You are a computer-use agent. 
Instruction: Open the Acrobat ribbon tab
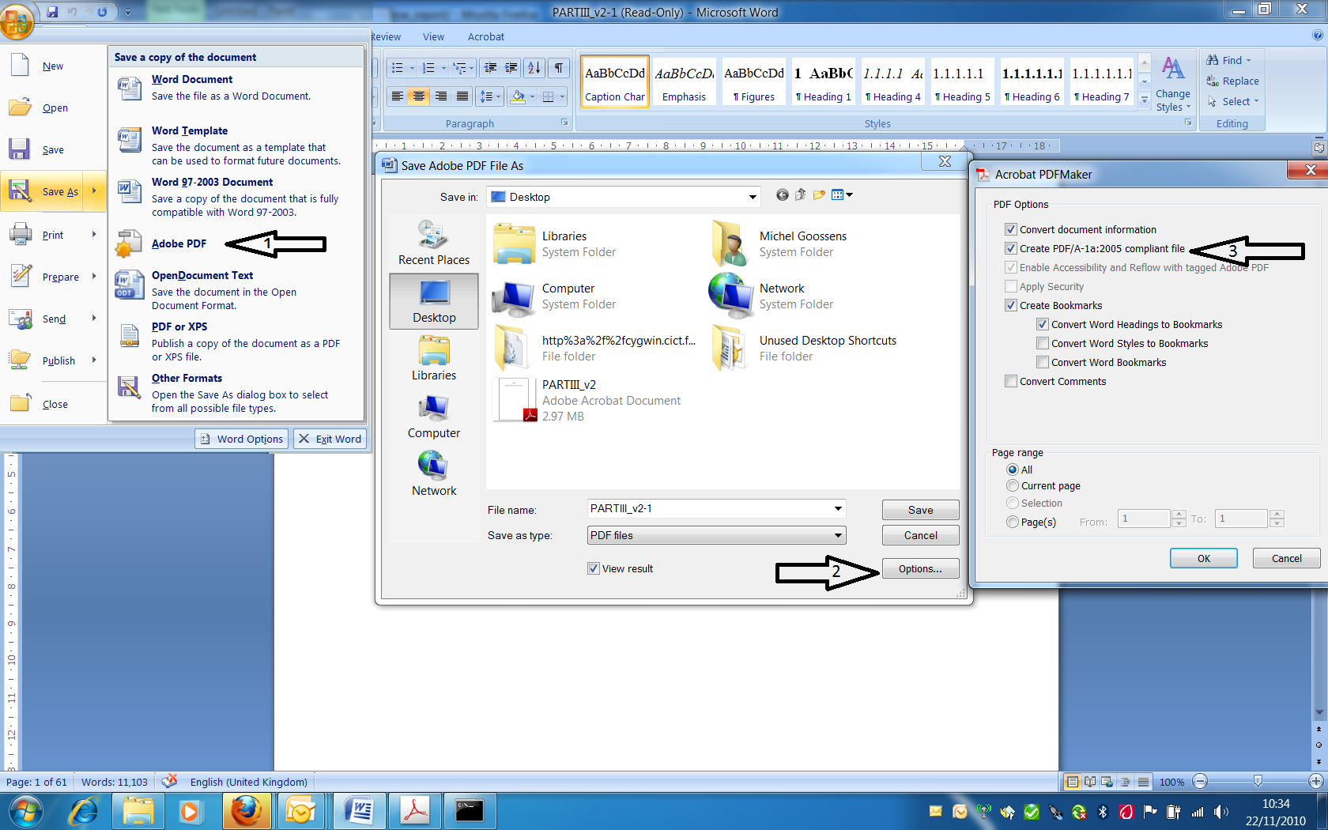(486, 36)
